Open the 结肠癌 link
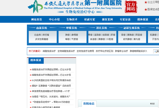159x108 pixels. (106, 35)
